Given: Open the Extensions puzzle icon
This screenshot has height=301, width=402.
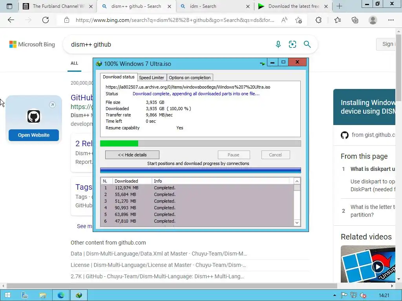Looking at the screenshot, I should coord(318,20).
